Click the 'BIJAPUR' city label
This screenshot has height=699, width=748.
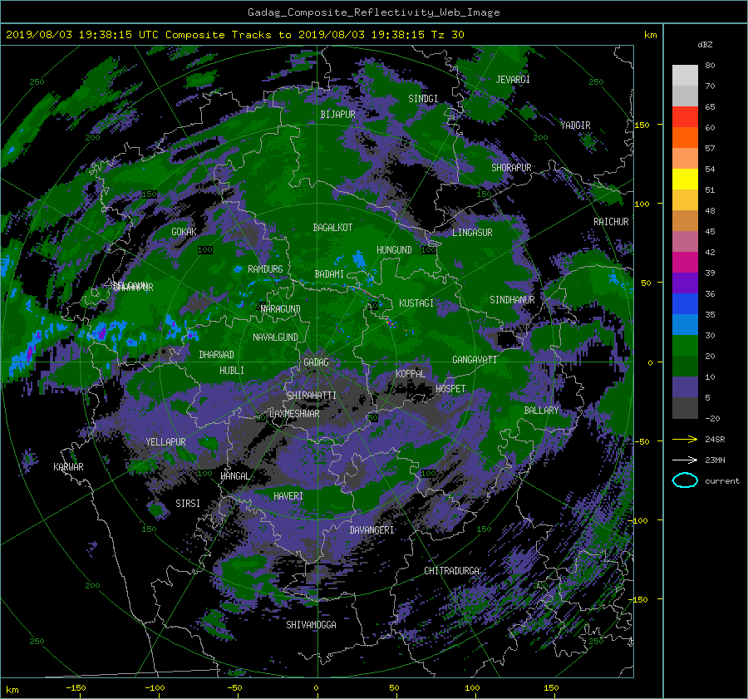point(337,115)
